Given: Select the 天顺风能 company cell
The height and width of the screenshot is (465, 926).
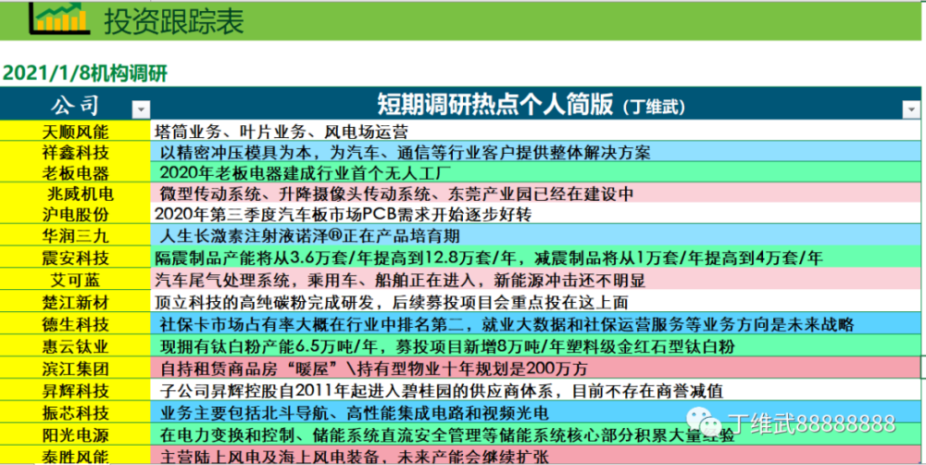Looking at the screenshot, I should point(76,132).
